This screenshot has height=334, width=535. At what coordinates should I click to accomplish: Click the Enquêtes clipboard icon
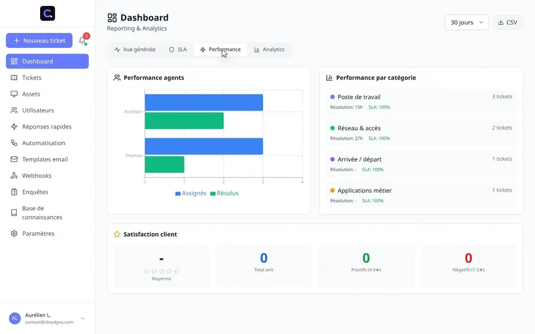click(x=14, y=192)
